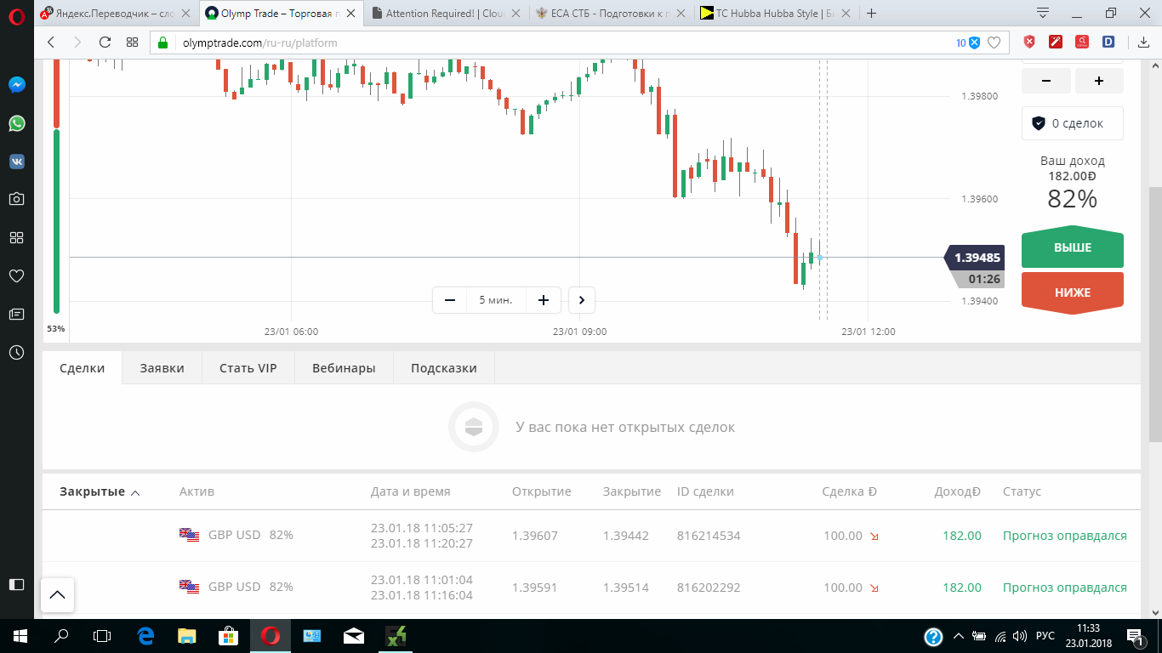Open bookmarks heart in the sidebar
This screenshot has height=653, width=1162.
tap(16, 275)
